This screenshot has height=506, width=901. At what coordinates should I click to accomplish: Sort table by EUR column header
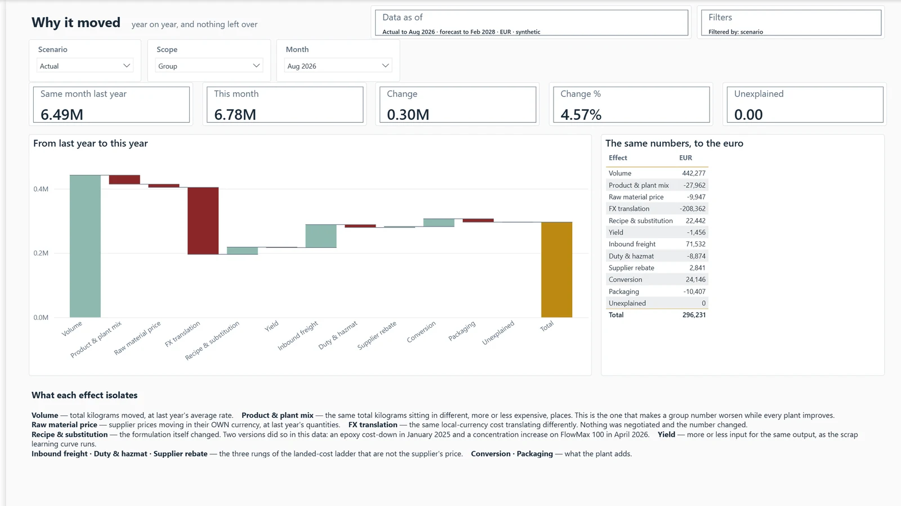pyautogui.click(x=685, y=158)
